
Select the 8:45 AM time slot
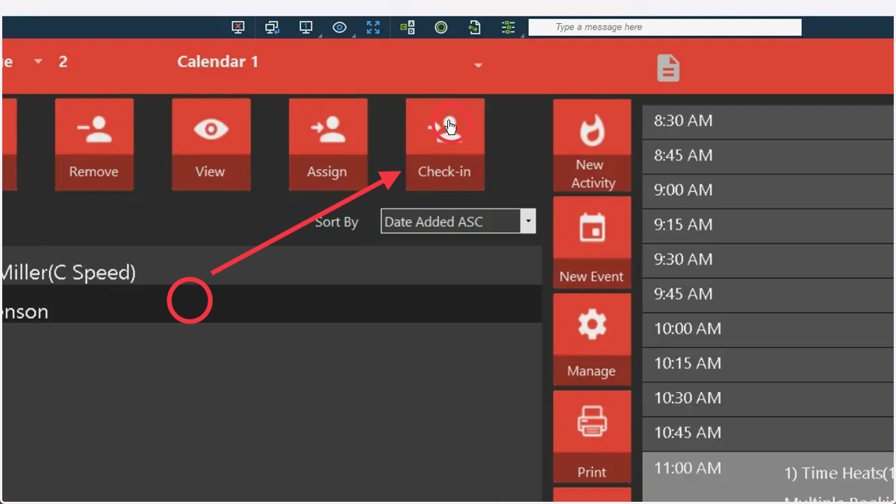tap(768, 156)
